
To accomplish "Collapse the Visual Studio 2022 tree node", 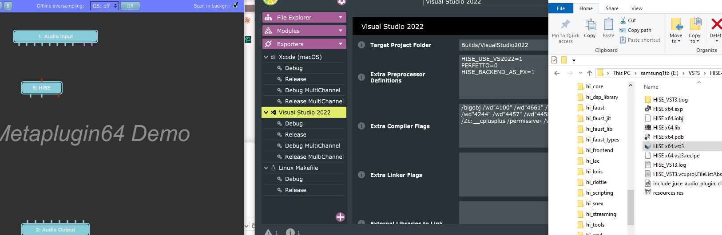I will pos(266,112).
